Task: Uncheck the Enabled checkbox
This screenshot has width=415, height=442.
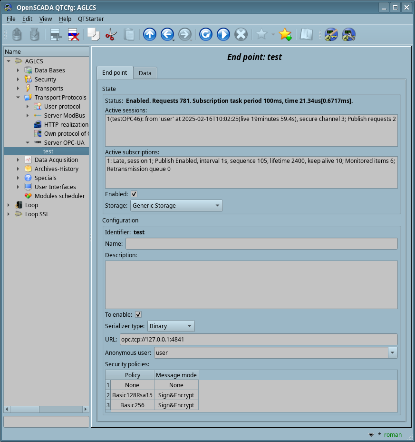Action: point(134,194)
